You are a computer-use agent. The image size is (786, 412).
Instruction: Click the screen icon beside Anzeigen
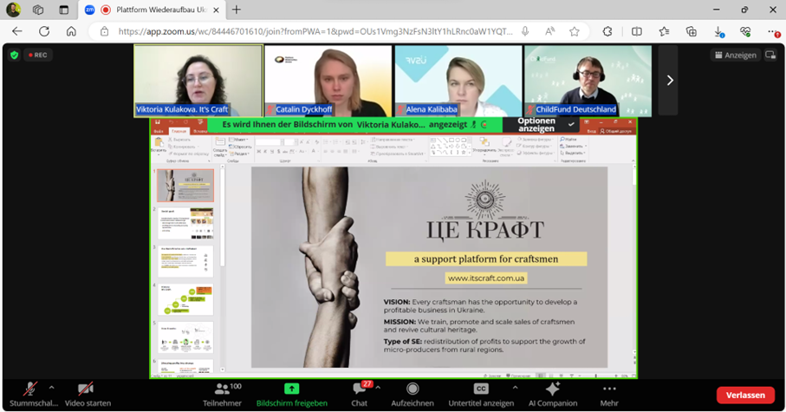click(770, 56)
